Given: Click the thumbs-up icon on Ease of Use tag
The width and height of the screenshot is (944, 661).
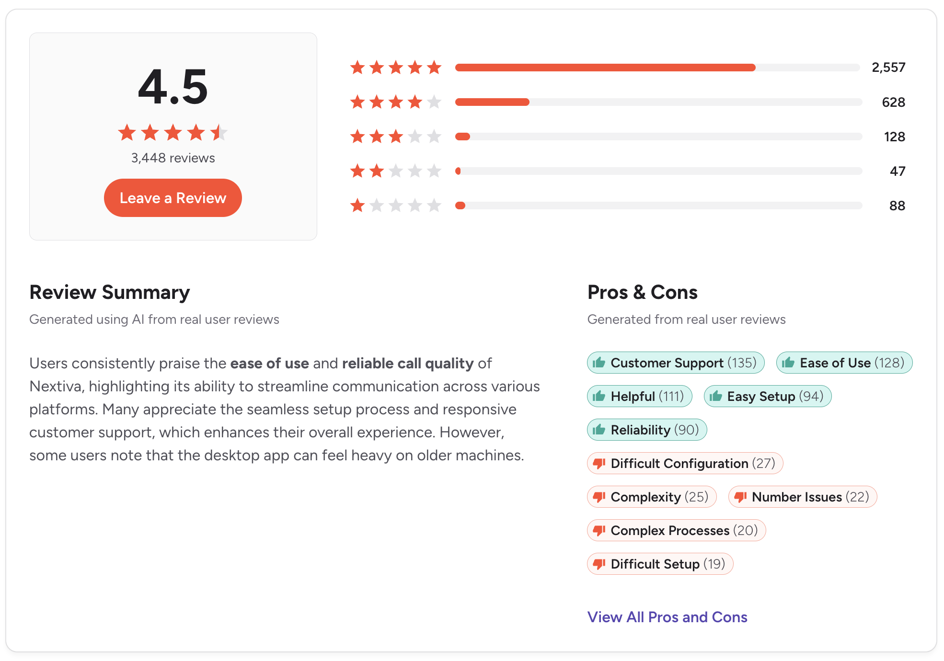Looking at the screenshot, I should 789,363.
